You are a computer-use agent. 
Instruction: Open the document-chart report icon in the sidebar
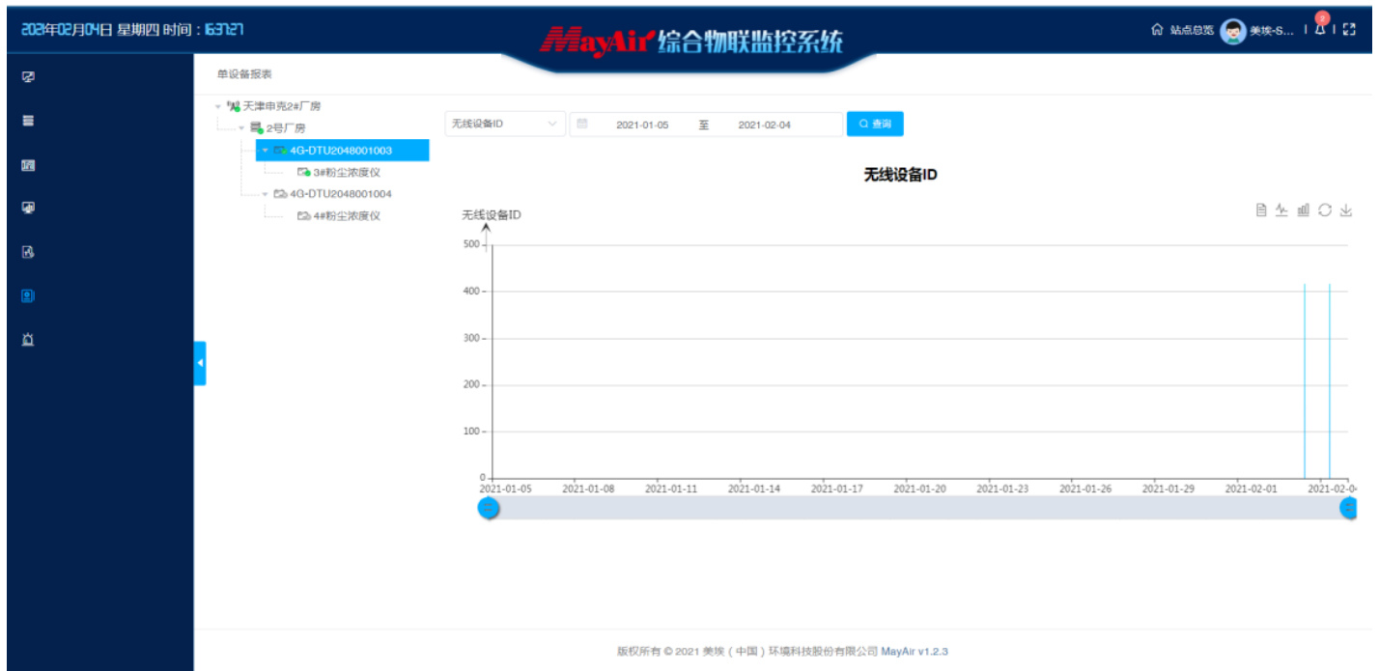click(28, 252)
